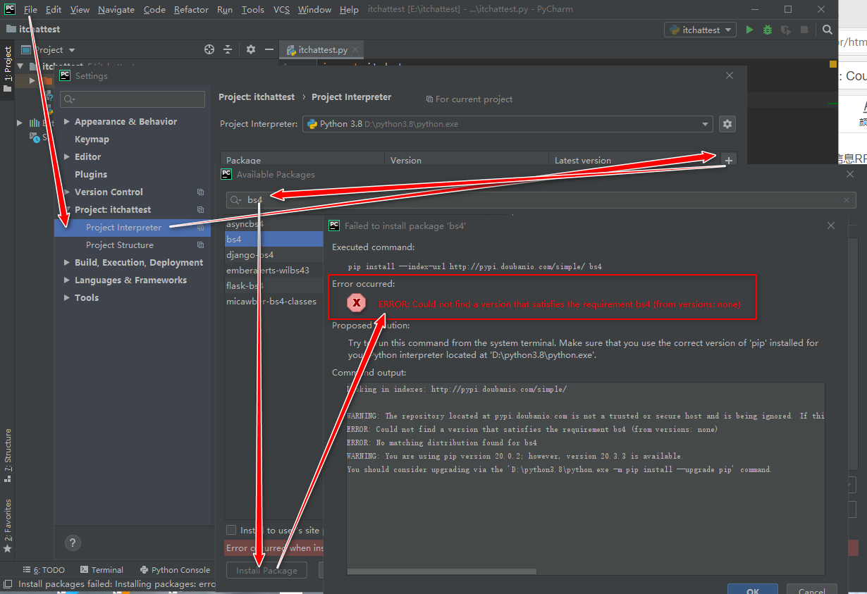The height and width of the screenshot is (594, 867).
Task: Click the Settings search field
Action: pos(133,99)
